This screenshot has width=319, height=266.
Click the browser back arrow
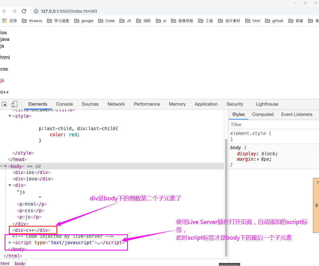(5, 11)
